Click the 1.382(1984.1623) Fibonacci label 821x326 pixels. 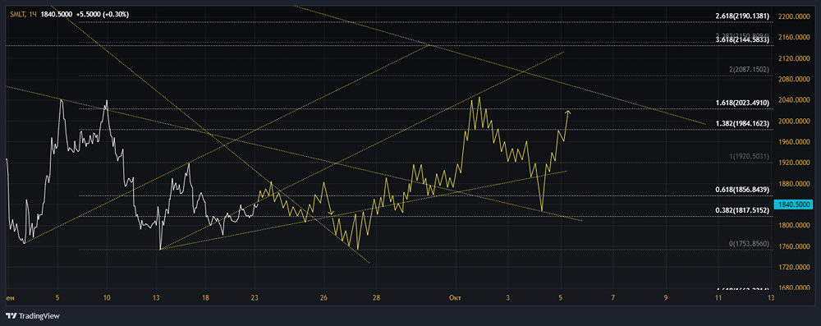pyautogui.click(x=742, y=123)
